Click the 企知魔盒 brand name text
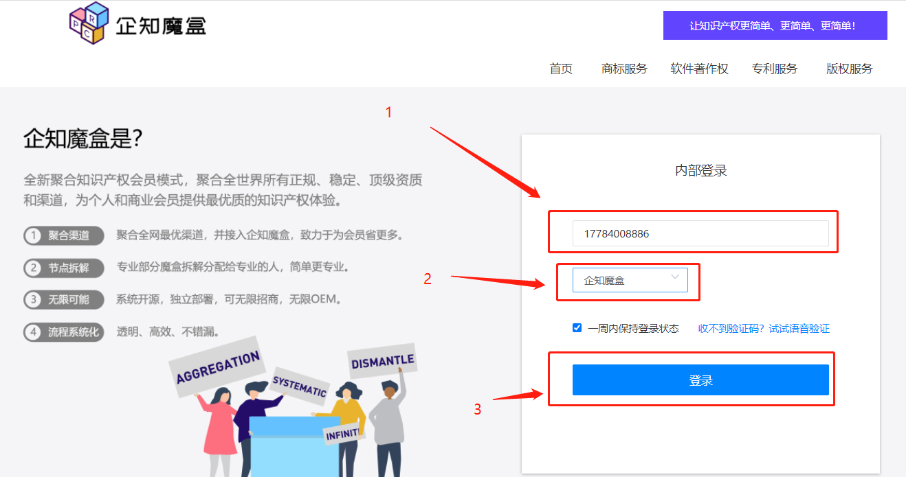 click(x=161, y=26)
